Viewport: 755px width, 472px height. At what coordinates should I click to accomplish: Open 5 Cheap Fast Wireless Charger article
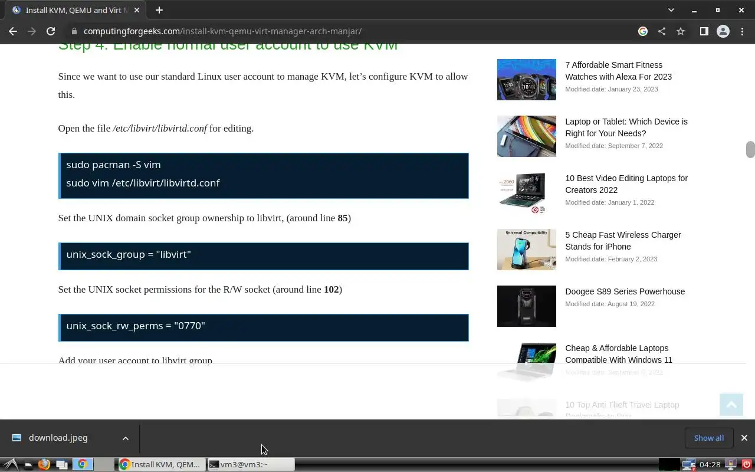(623, 241)
